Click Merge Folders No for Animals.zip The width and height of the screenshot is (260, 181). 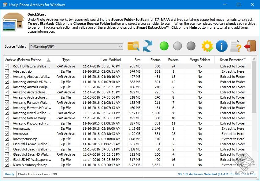[x=200, y=129]
